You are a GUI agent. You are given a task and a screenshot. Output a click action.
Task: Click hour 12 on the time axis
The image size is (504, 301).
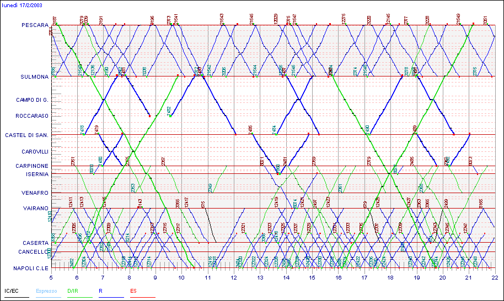(x=234, y=278)
